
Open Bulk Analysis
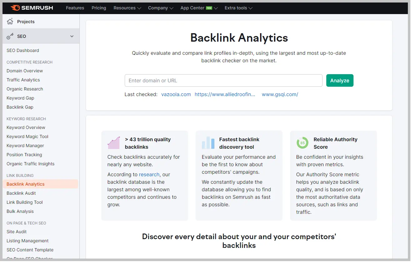(20, 211)
